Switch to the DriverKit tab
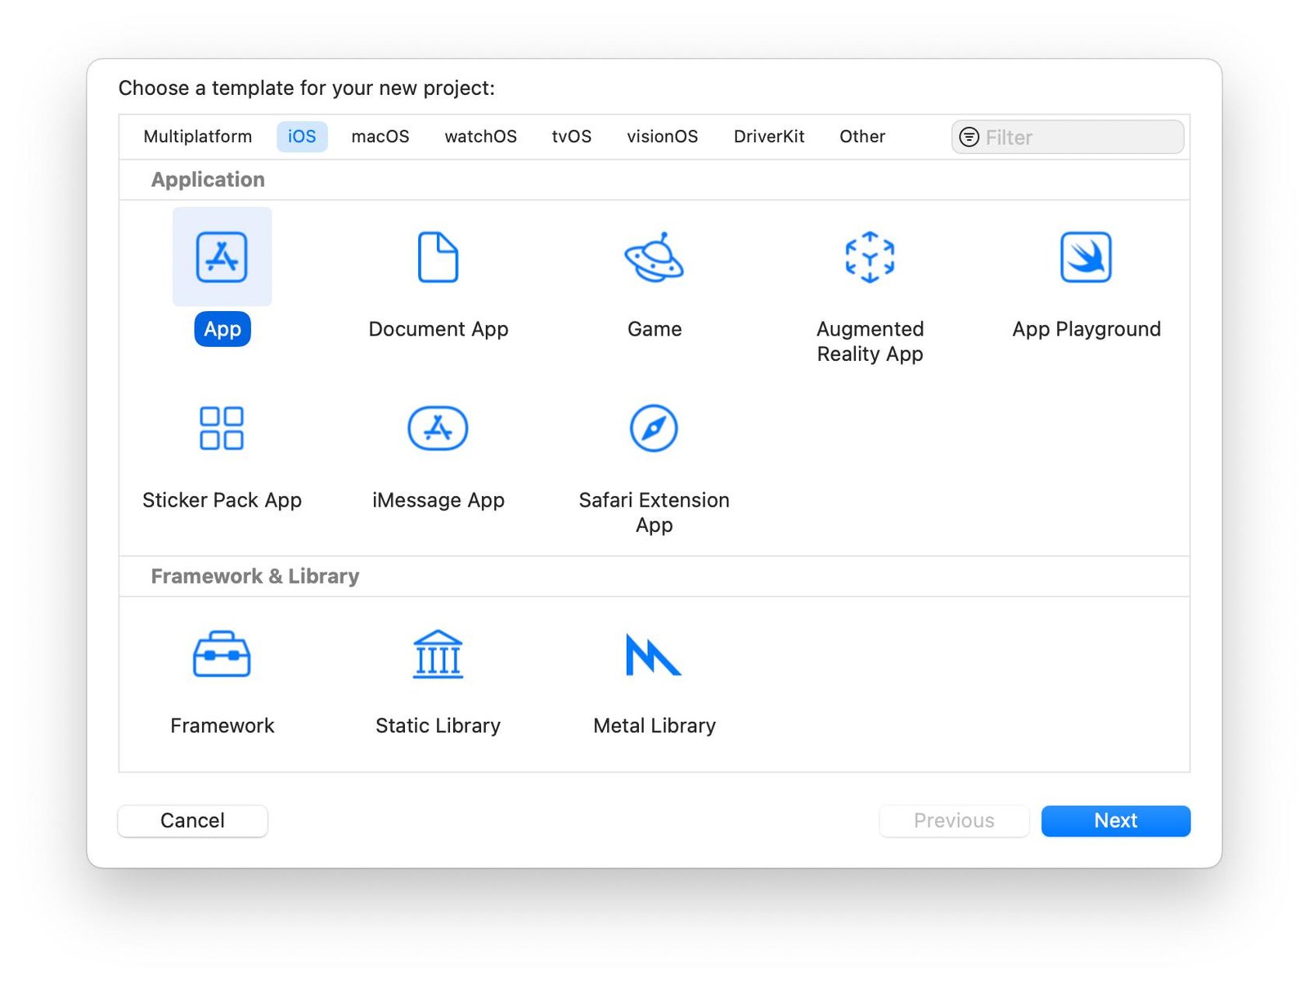The height and width of the screenshot is (983, 1309). pyautogui.click(x=769, y=137)
